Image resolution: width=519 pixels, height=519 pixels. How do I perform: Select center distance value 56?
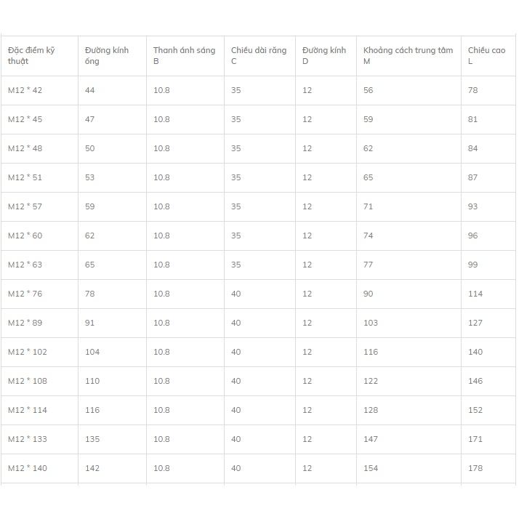(x=368, y=90)
